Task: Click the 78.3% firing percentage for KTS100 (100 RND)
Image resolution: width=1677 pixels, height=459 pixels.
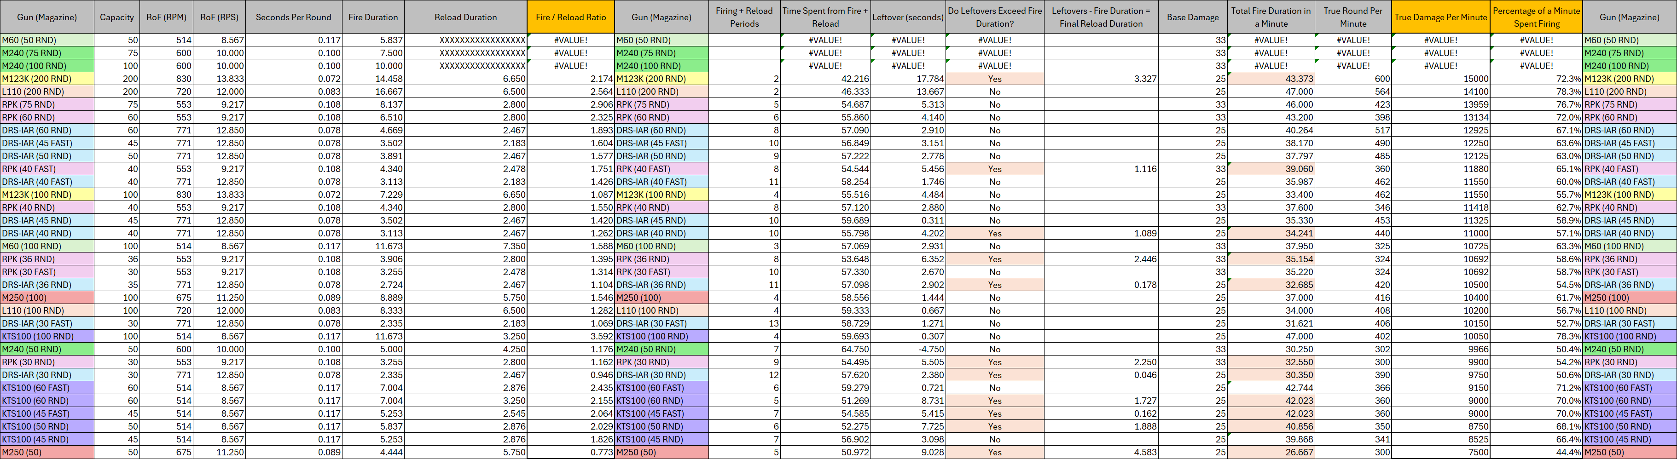Action: click(1537, 336)
